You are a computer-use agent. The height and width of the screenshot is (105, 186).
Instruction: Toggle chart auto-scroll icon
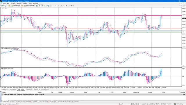point(40,6)
